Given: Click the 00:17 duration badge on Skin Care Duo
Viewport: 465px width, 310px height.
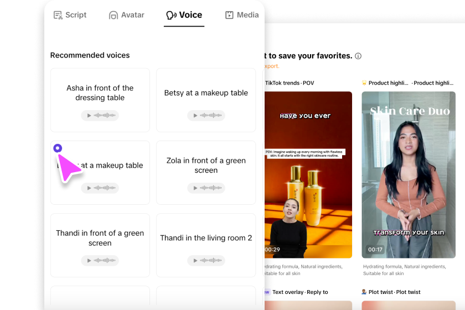Looking at the screenshot, I should point(375,250).
